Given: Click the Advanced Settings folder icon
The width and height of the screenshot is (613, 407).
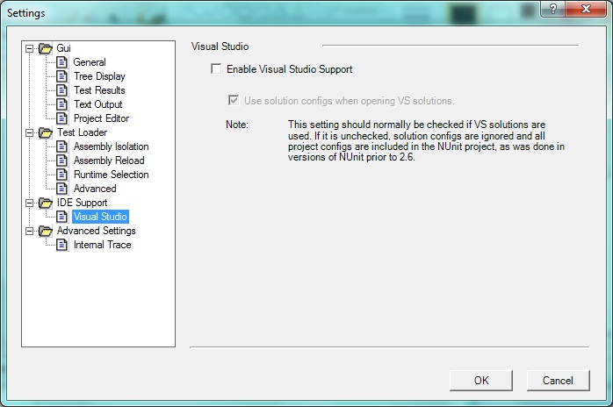Looking at the screenshot, I should tap(46, 231).
